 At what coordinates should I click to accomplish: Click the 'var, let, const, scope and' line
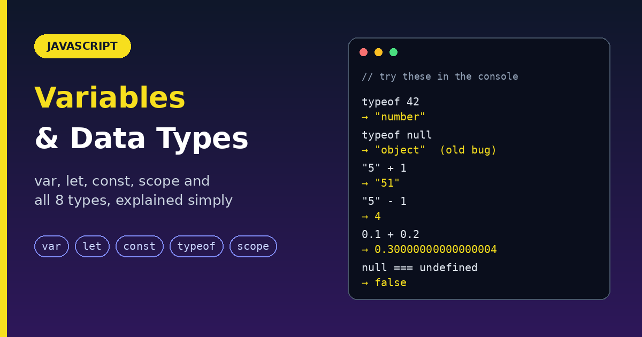[x=122, y=181]
